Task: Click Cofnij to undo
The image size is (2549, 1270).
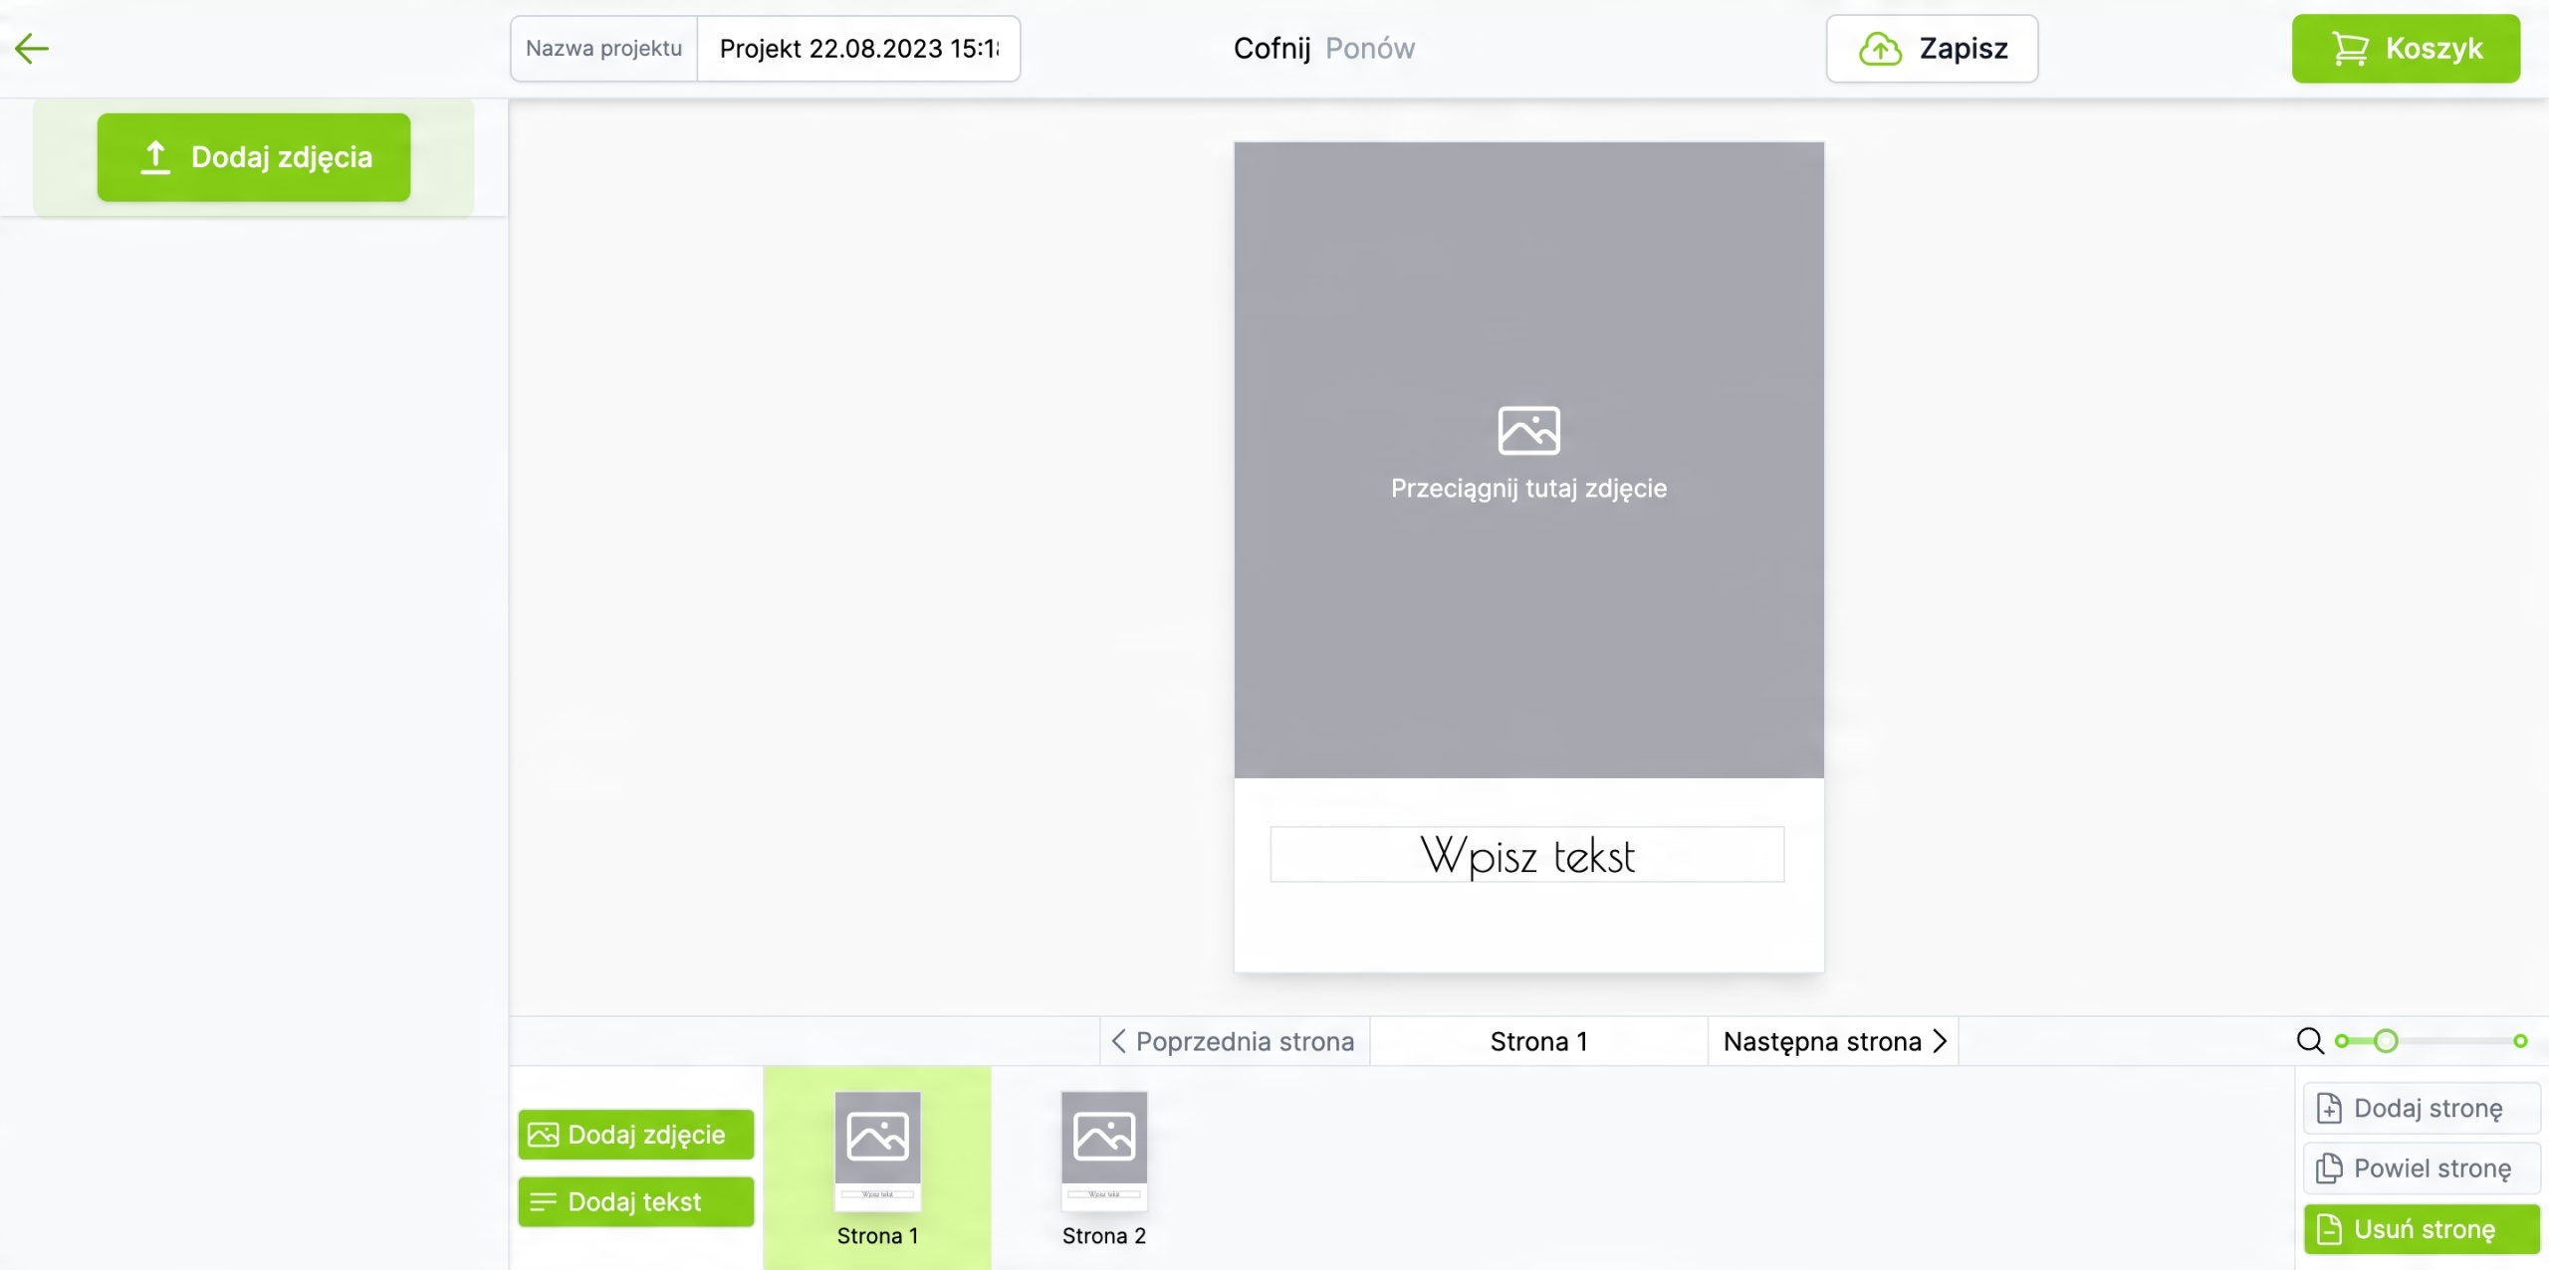Action: (1272, 48)
